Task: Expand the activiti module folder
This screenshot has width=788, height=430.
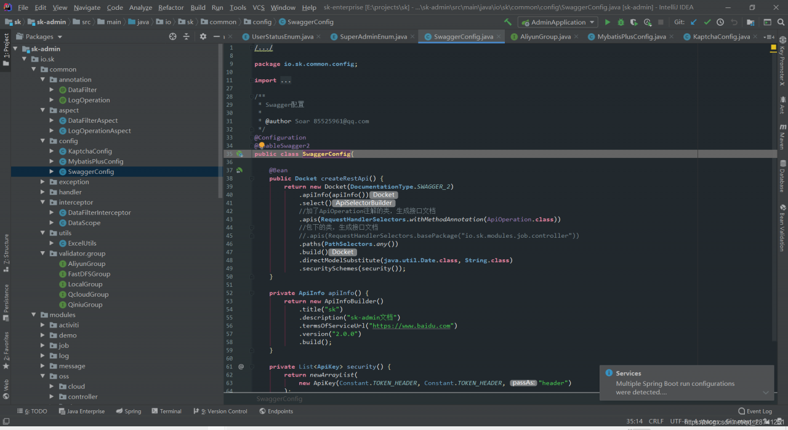Action: tap(43, 325)
